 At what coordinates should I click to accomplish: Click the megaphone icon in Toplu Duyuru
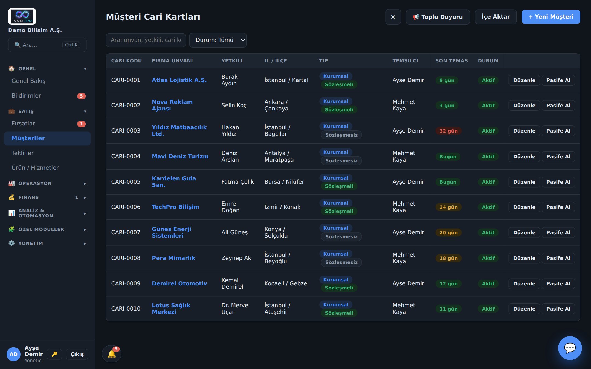pyautogui.click(x=416, y=17)
